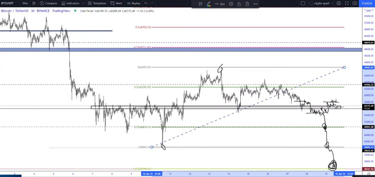Screen dimensions: 375x177
Task: Select the 0.25(43292.69) fib level label
Action: 143,87
